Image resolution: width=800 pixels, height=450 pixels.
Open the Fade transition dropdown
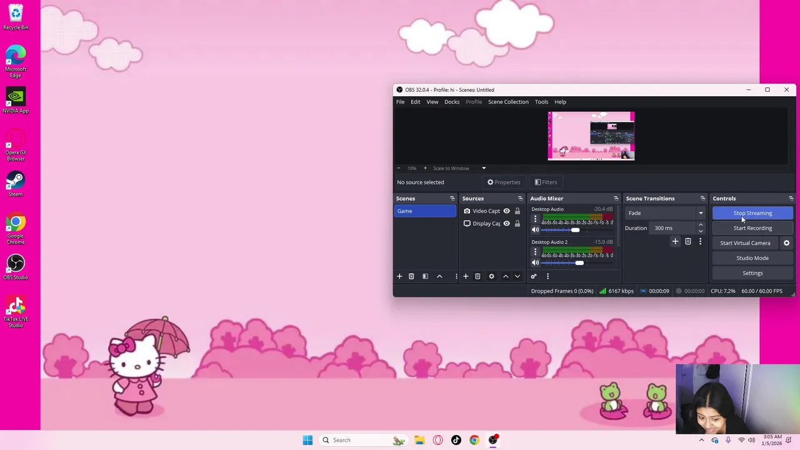(x=665, y=213)
